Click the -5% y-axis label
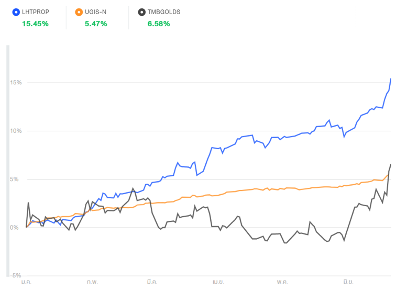 pyautogui.click(x=14, y=275)
